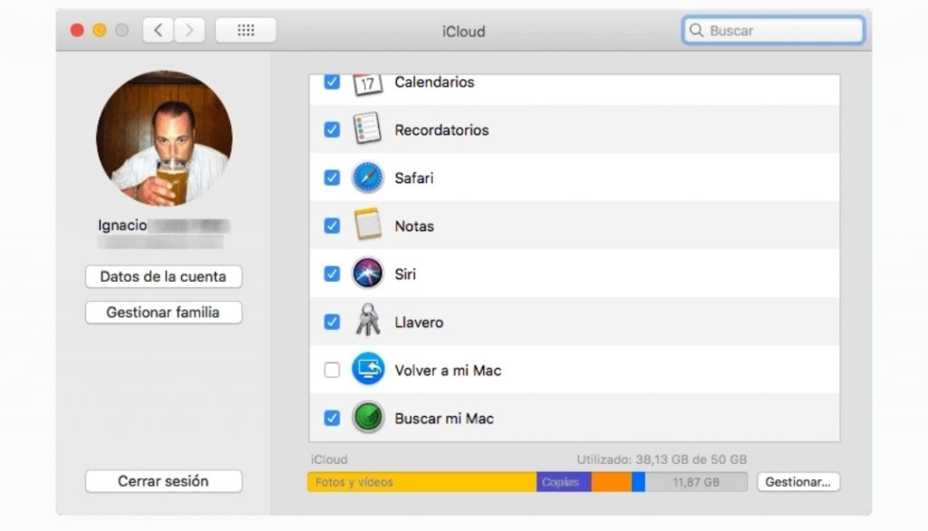Go forward with the right chevron
Viewport: 928px width, 531px height.
(189, 30)
